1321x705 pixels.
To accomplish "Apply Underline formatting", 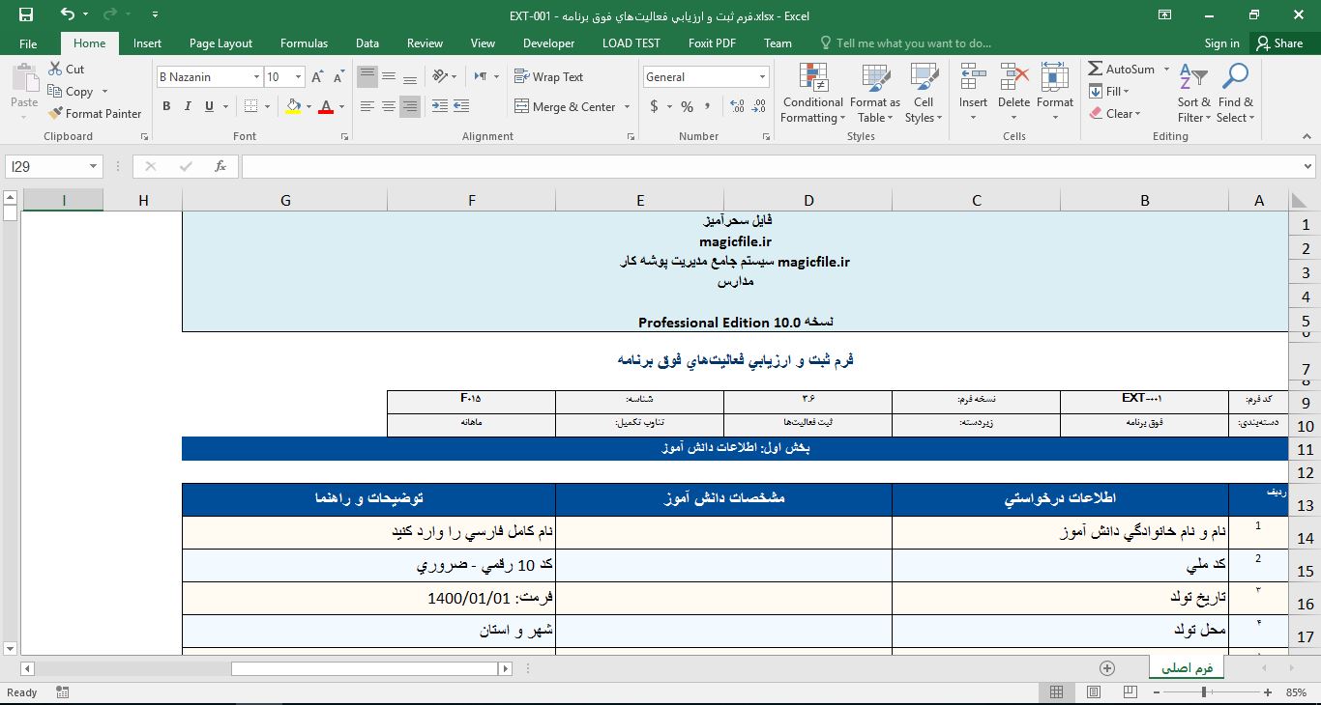I will click(207, 105).
